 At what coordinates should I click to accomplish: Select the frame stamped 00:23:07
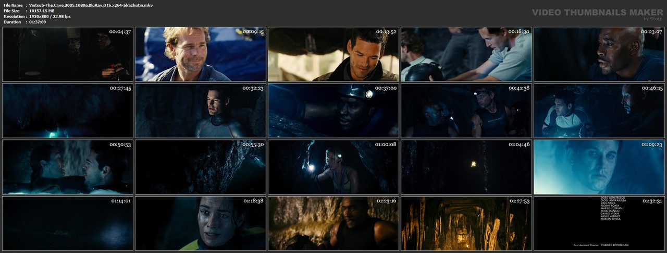pos(599,54)
